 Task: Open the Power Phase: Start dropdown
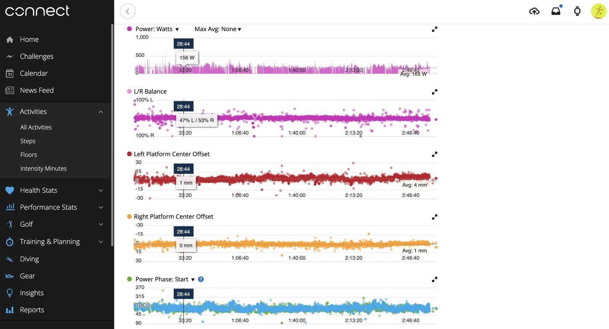pos(165,279)
